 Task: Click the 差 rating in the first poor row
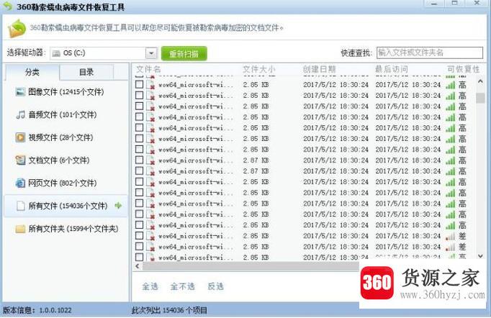(462, 236)
